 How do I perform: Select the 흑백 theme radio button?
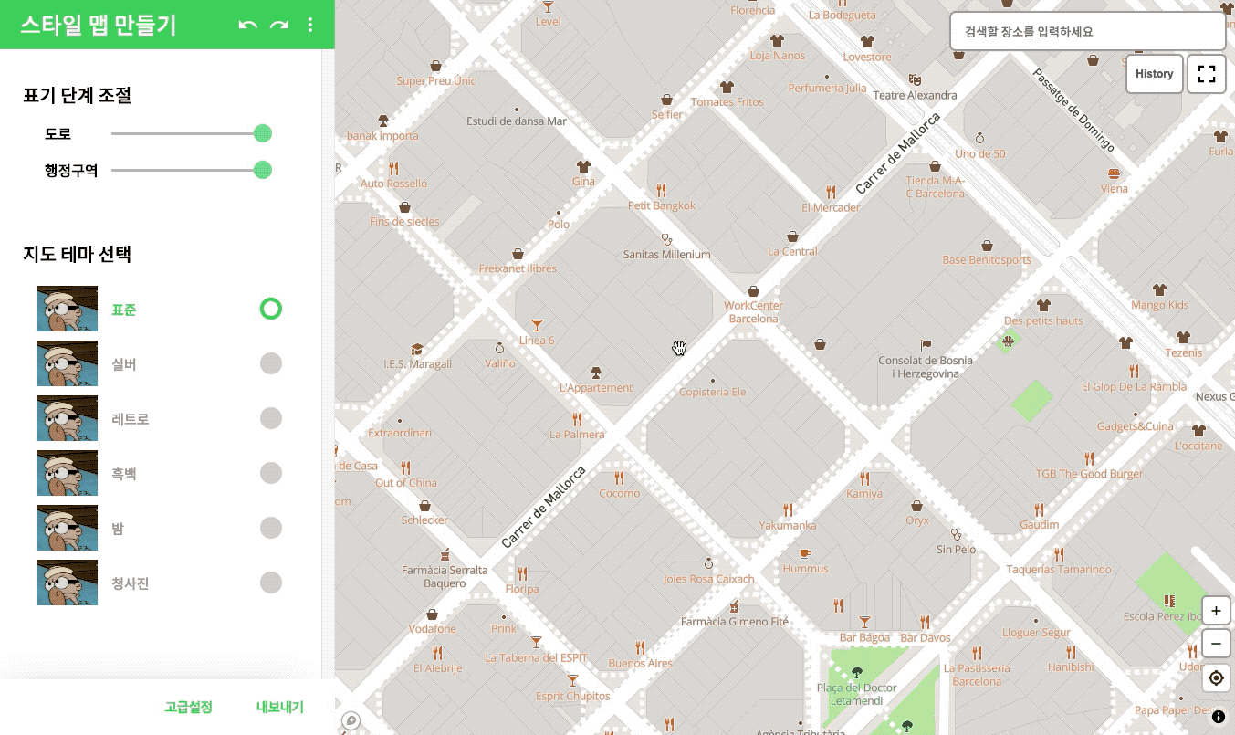pyautogui.click(x=271, y=473)
